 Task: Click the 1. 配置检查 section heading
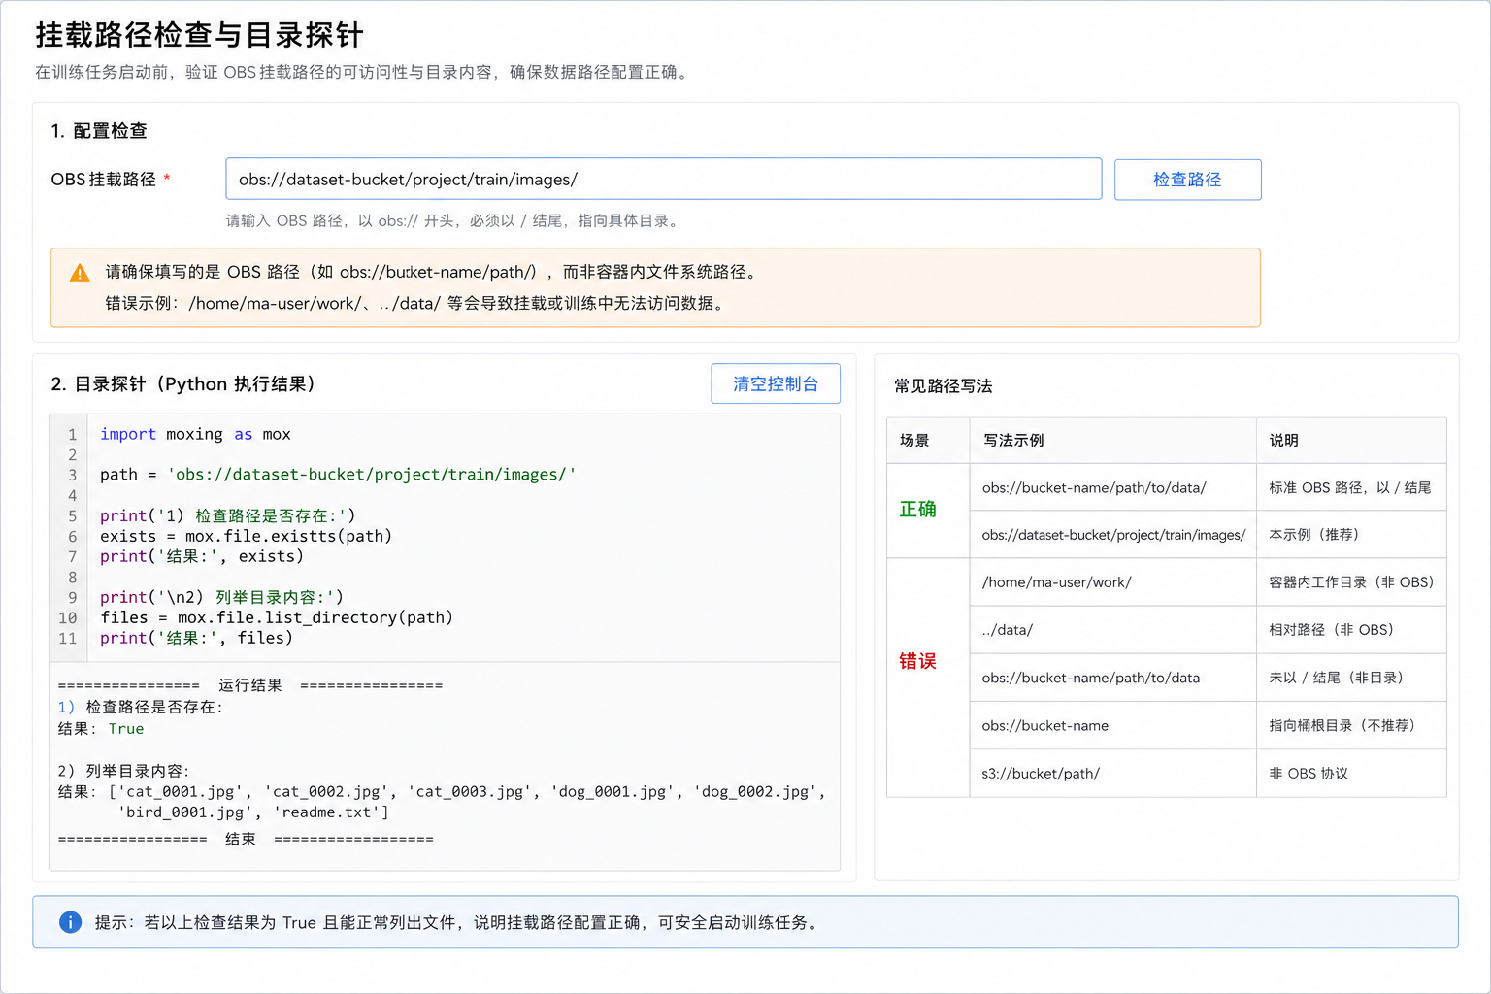(99, 131)
